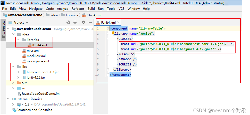
Task: Collapse the libraries folder node
Action: point(19,40)
